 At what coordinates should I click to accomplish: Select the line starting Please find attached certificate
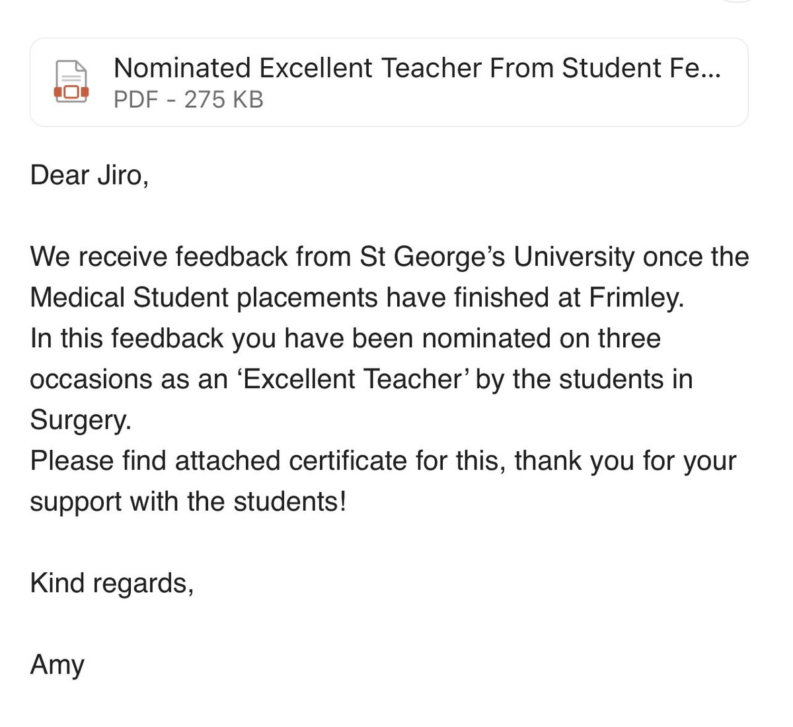point(383,461)
